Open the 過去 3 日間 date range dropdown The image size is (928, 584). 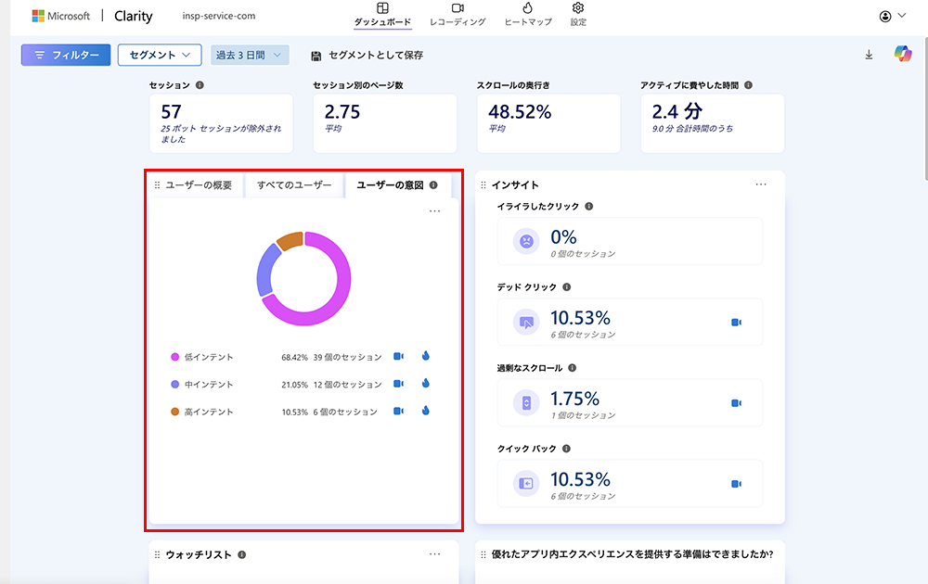tap(250, 55)
